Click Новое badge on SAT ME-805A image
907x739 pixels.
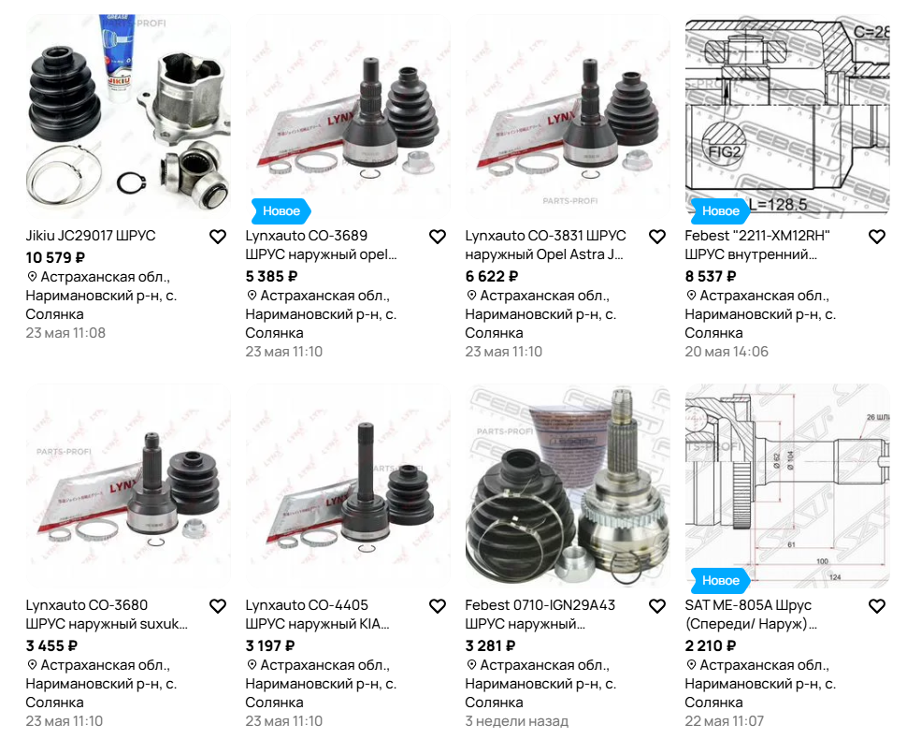pyautogui.click(x=721, y=580)
